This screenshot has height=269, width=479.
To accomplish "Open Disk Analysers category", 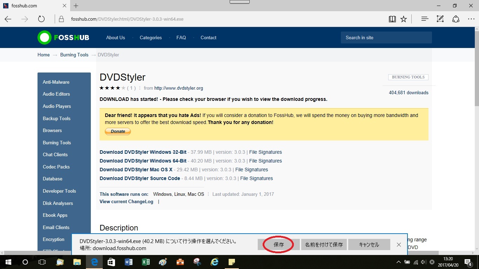I will [58, 203].
